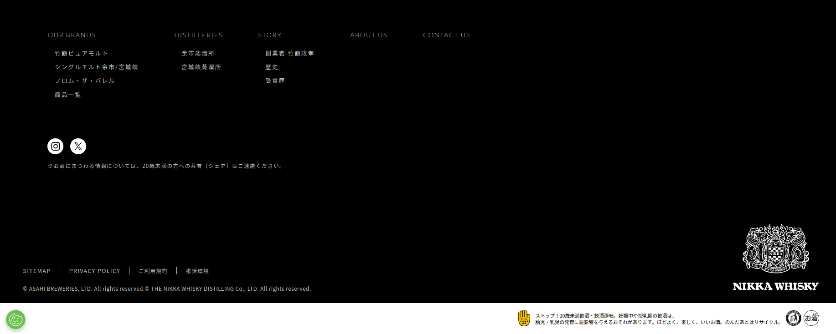
Task: Select the フロム・ザ・バレル link
Action: click(84, 81)
